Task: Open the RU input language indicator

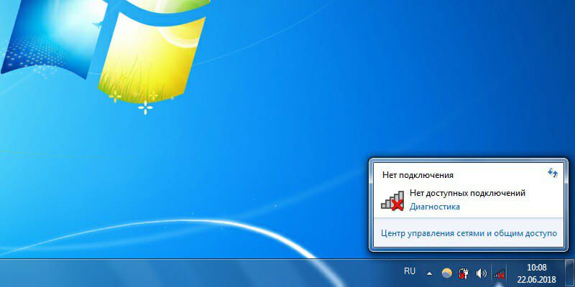Action: point(410,271)
